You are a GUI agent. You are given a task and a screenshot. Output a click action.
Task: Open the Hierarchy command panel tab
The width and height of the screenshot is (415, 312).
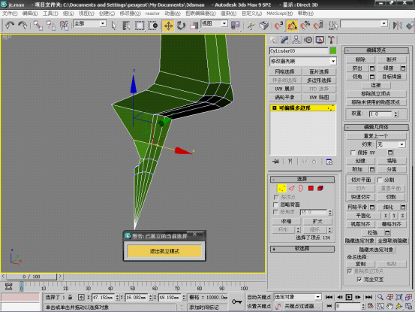point(296,40)
